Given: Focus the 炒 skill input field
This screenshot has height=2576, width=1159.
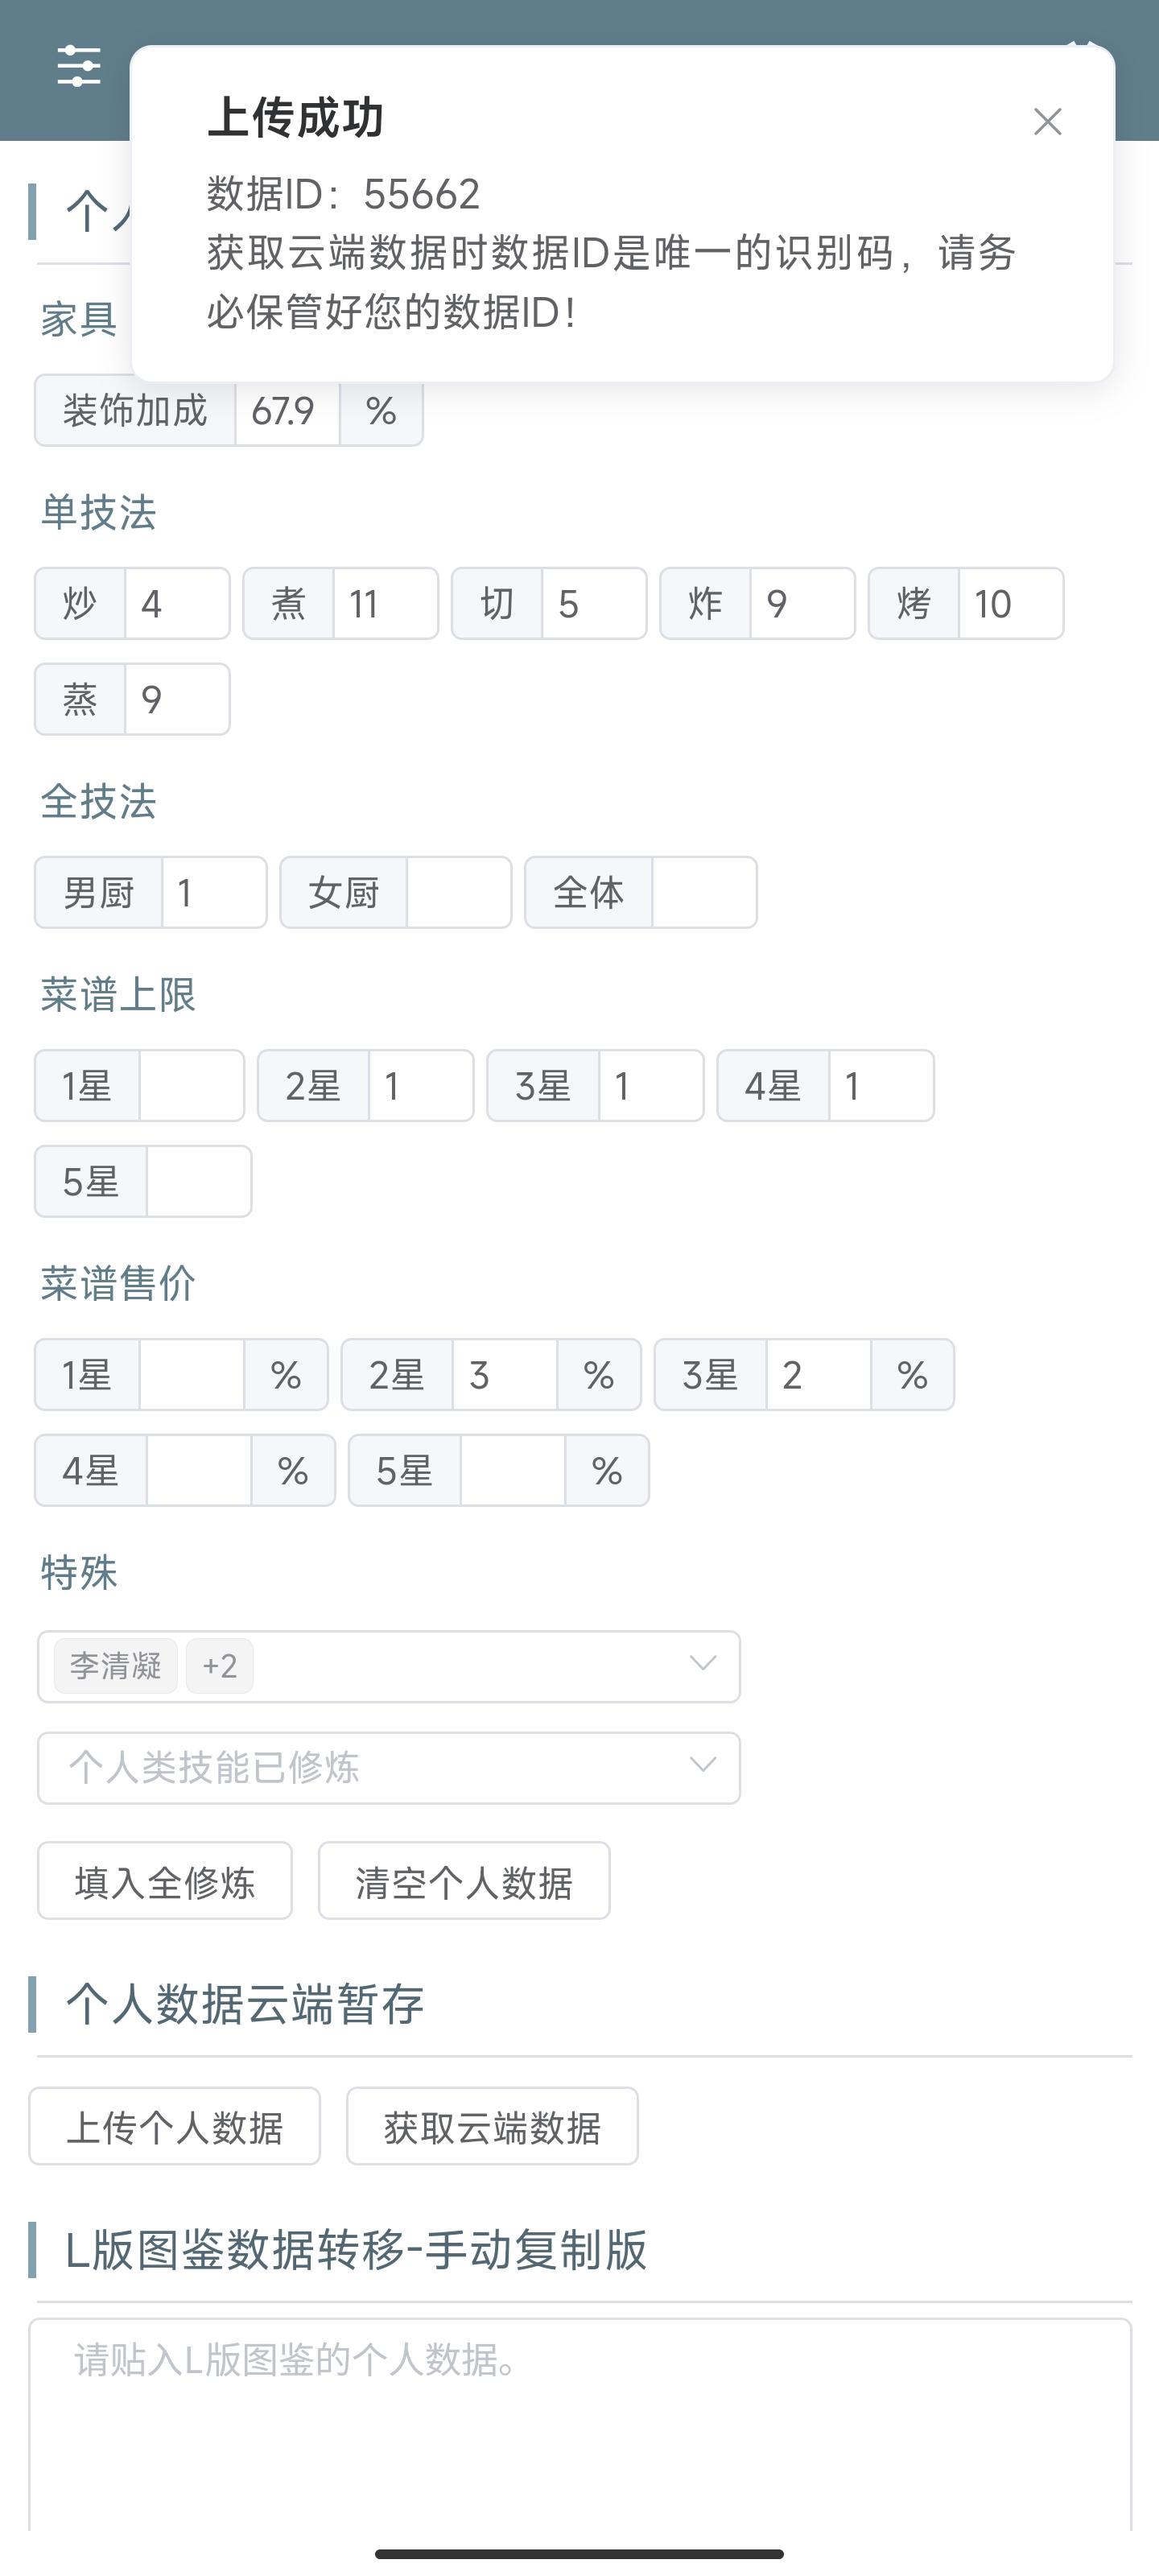Looking at the screenshot, I should (x=176, y=604).
